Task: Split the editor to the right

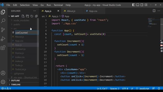Action: (x=154, y=11)
